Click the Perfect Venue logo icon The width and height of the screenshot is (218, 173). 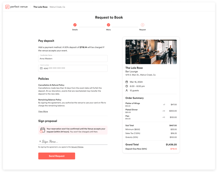(7, 7)
